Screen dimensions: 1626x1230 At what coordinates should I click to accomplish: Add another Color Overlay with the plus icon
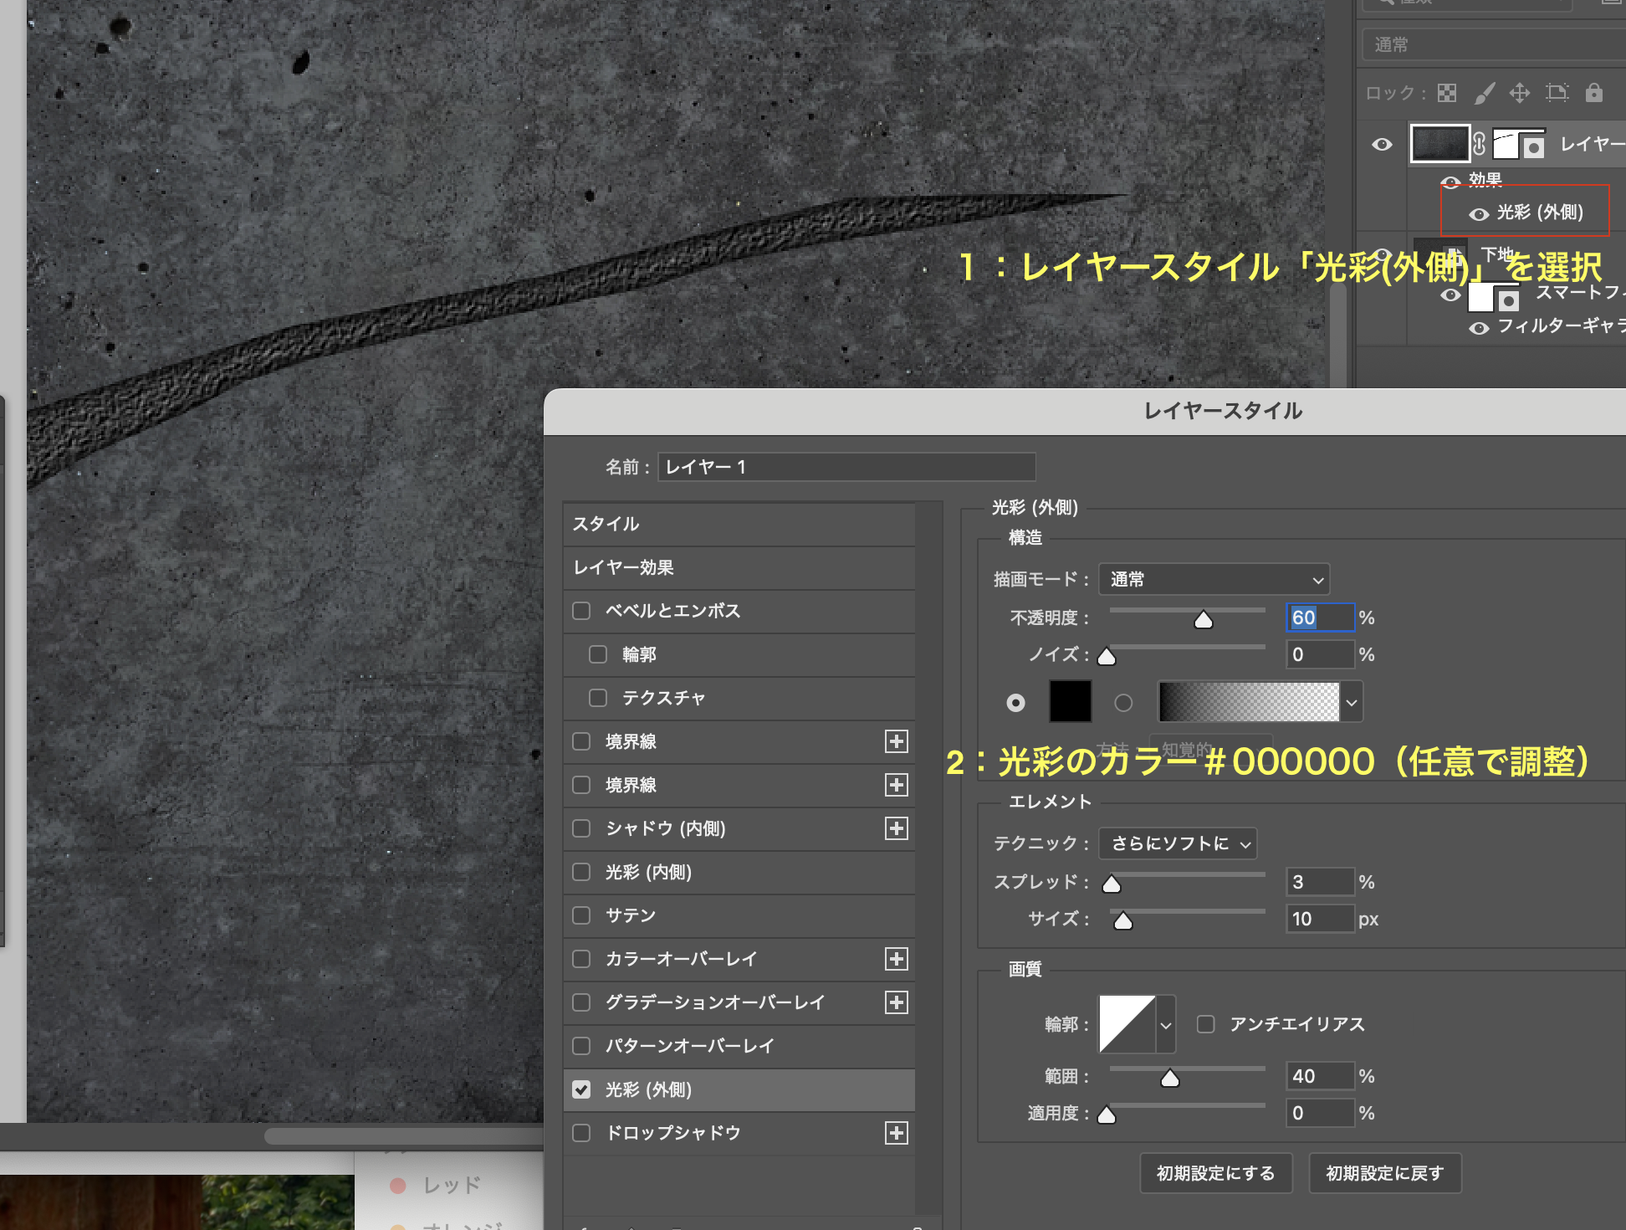[x=896, y=959]
